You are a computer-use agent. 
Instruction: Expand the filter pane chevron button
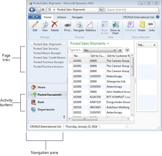(x=127, y=50)
